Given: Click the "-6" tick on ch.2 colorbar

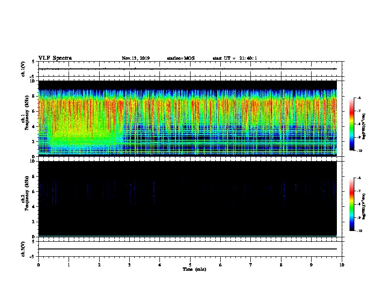Looking at the screenshot, I should pyautogui.click(x=359, y=178).
